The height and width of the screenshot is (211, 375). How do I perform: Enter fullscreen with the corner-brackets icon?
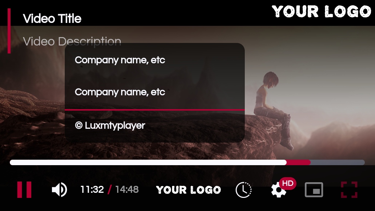click(349, 190)
